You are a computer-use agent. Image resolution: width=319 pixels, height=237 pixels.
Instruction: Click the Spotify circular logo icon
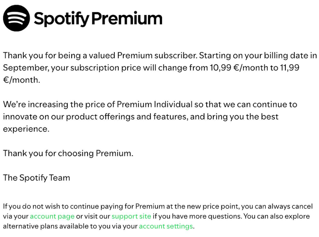16,18
